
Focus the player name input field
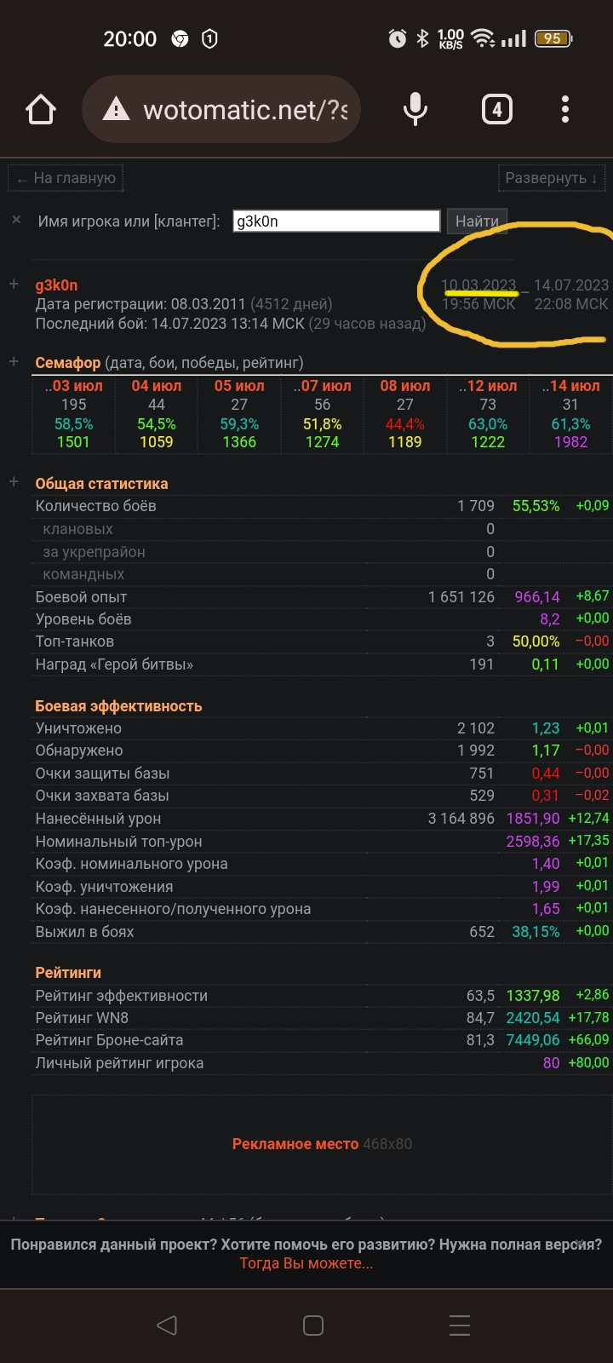click(336, 221)
